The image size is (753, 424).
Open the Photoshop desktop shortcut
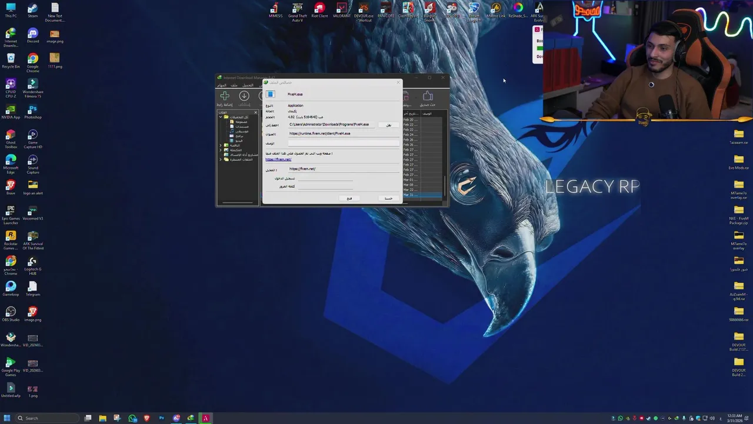coord(33,111)
